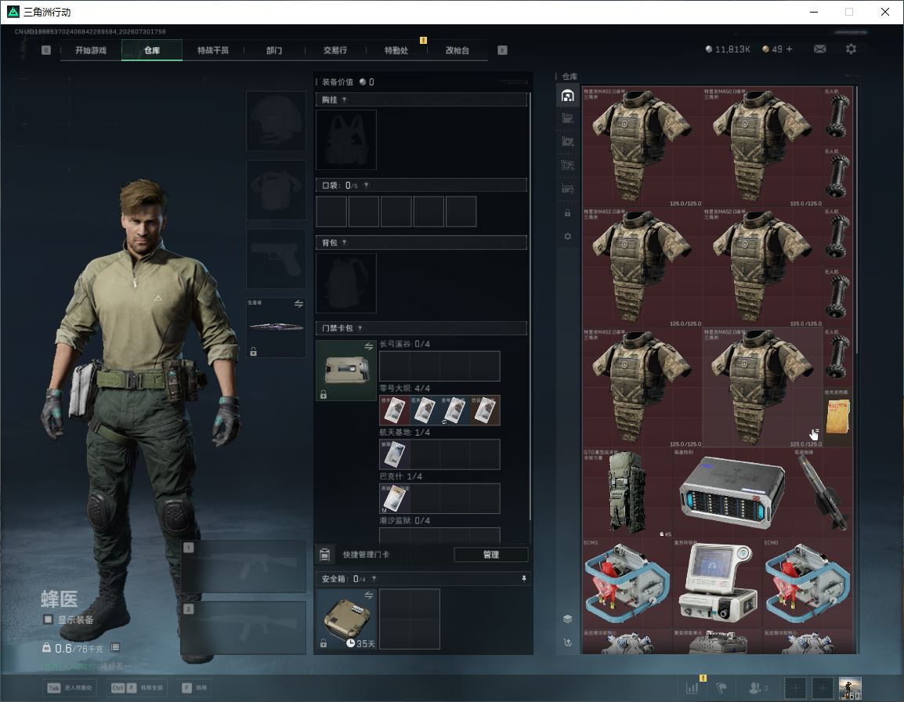
Task: Select the main stash home icon
Action: (567, 96)
